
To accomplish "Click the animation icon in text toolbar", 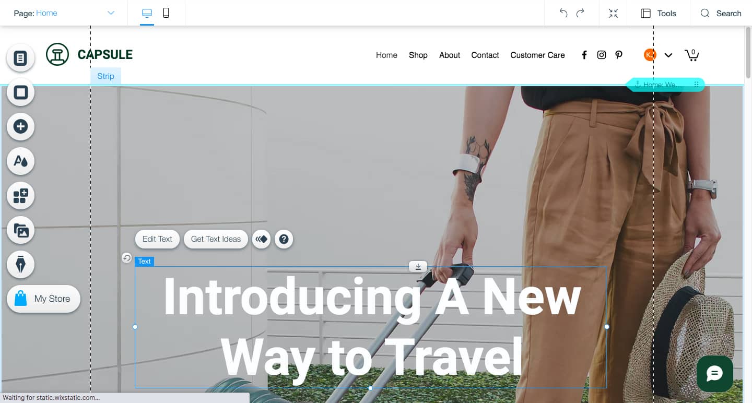I will pyautogui.click(x=261, y=239).
